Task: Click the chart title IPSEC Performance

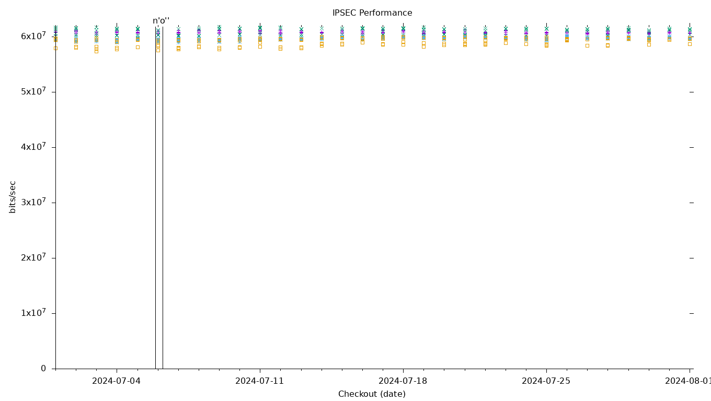Action: coord(372,13)
